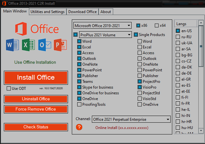Check the ProjectStd checkbox
This screenshot has height=144, width=205.
(140, 93)
